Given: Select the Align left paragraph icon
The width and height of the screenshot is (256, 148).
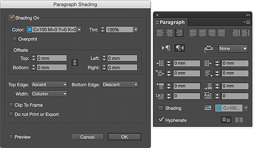Looking at the screenshot, I should point(160,33).
